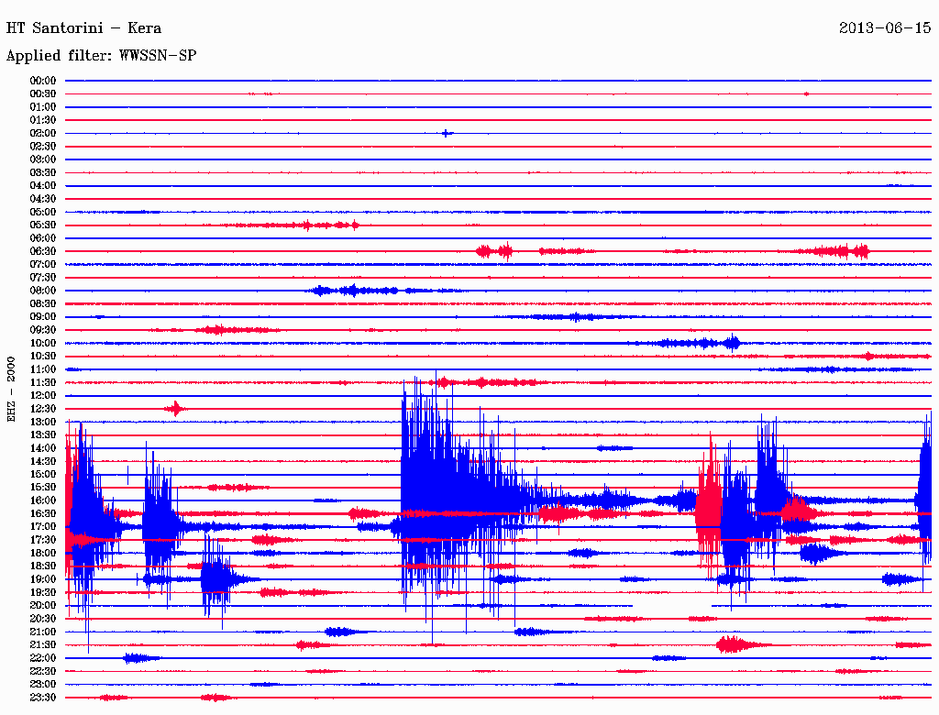The width and height of the screenshot is (939, 715).
Task: Select the 09:00 time label
Action: pos(43,317)
